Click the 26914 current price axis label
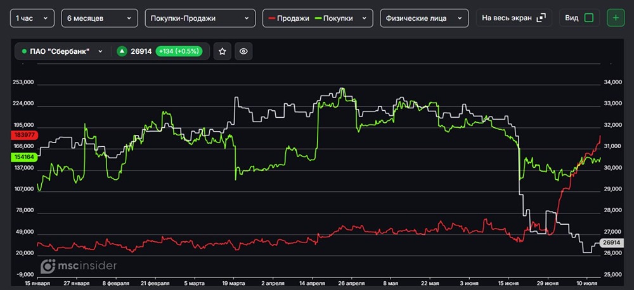The image size is (634, 290). pyautogui.click(x=611, y=243)
